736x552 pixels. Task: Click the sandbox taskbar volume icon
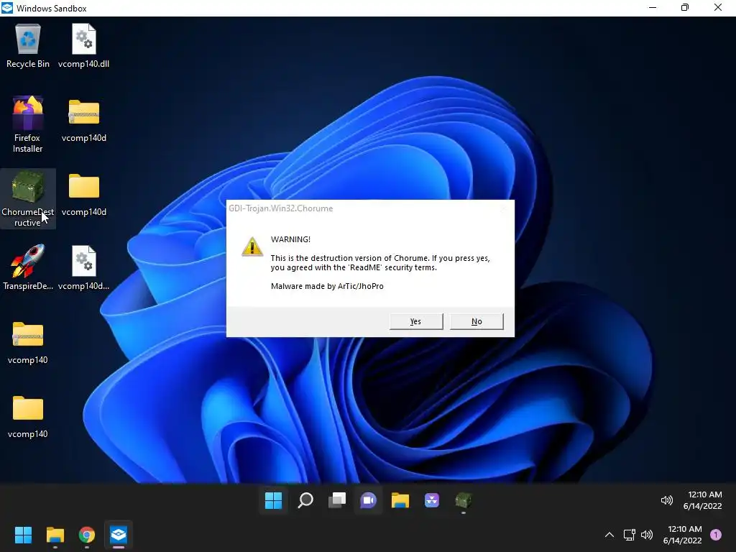click(x=666, y=500)
